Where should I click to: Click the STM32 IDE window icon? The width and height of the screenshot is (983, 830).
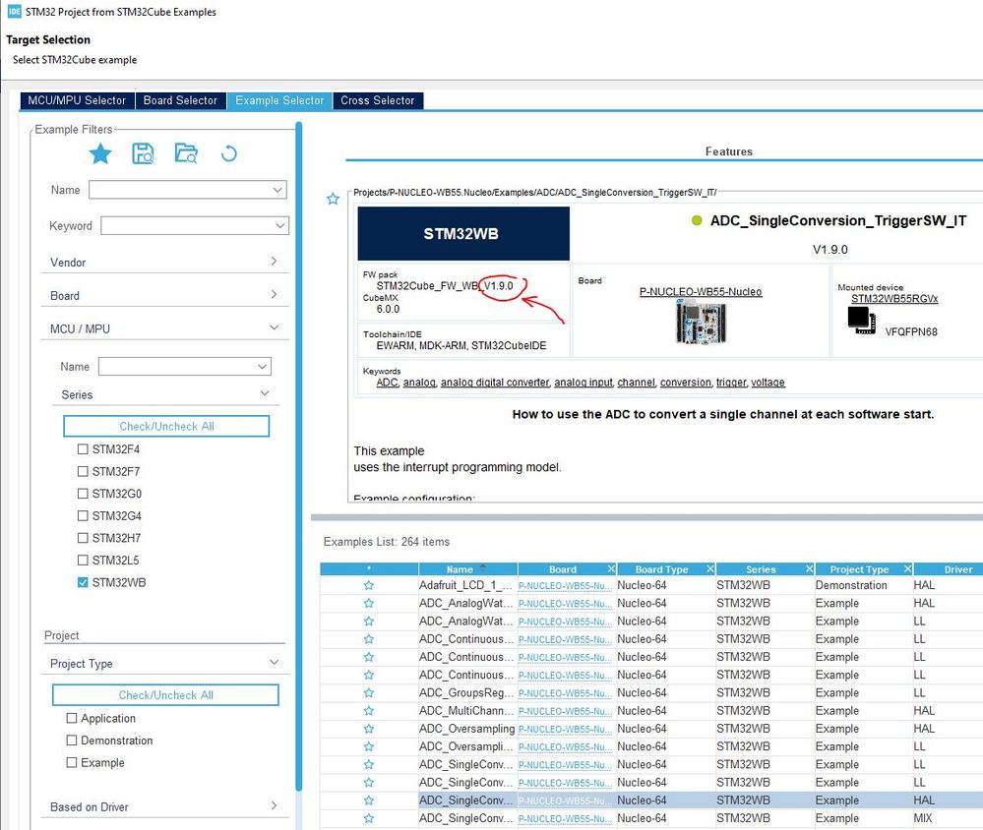pyautogui.click(x=14, y=11)
